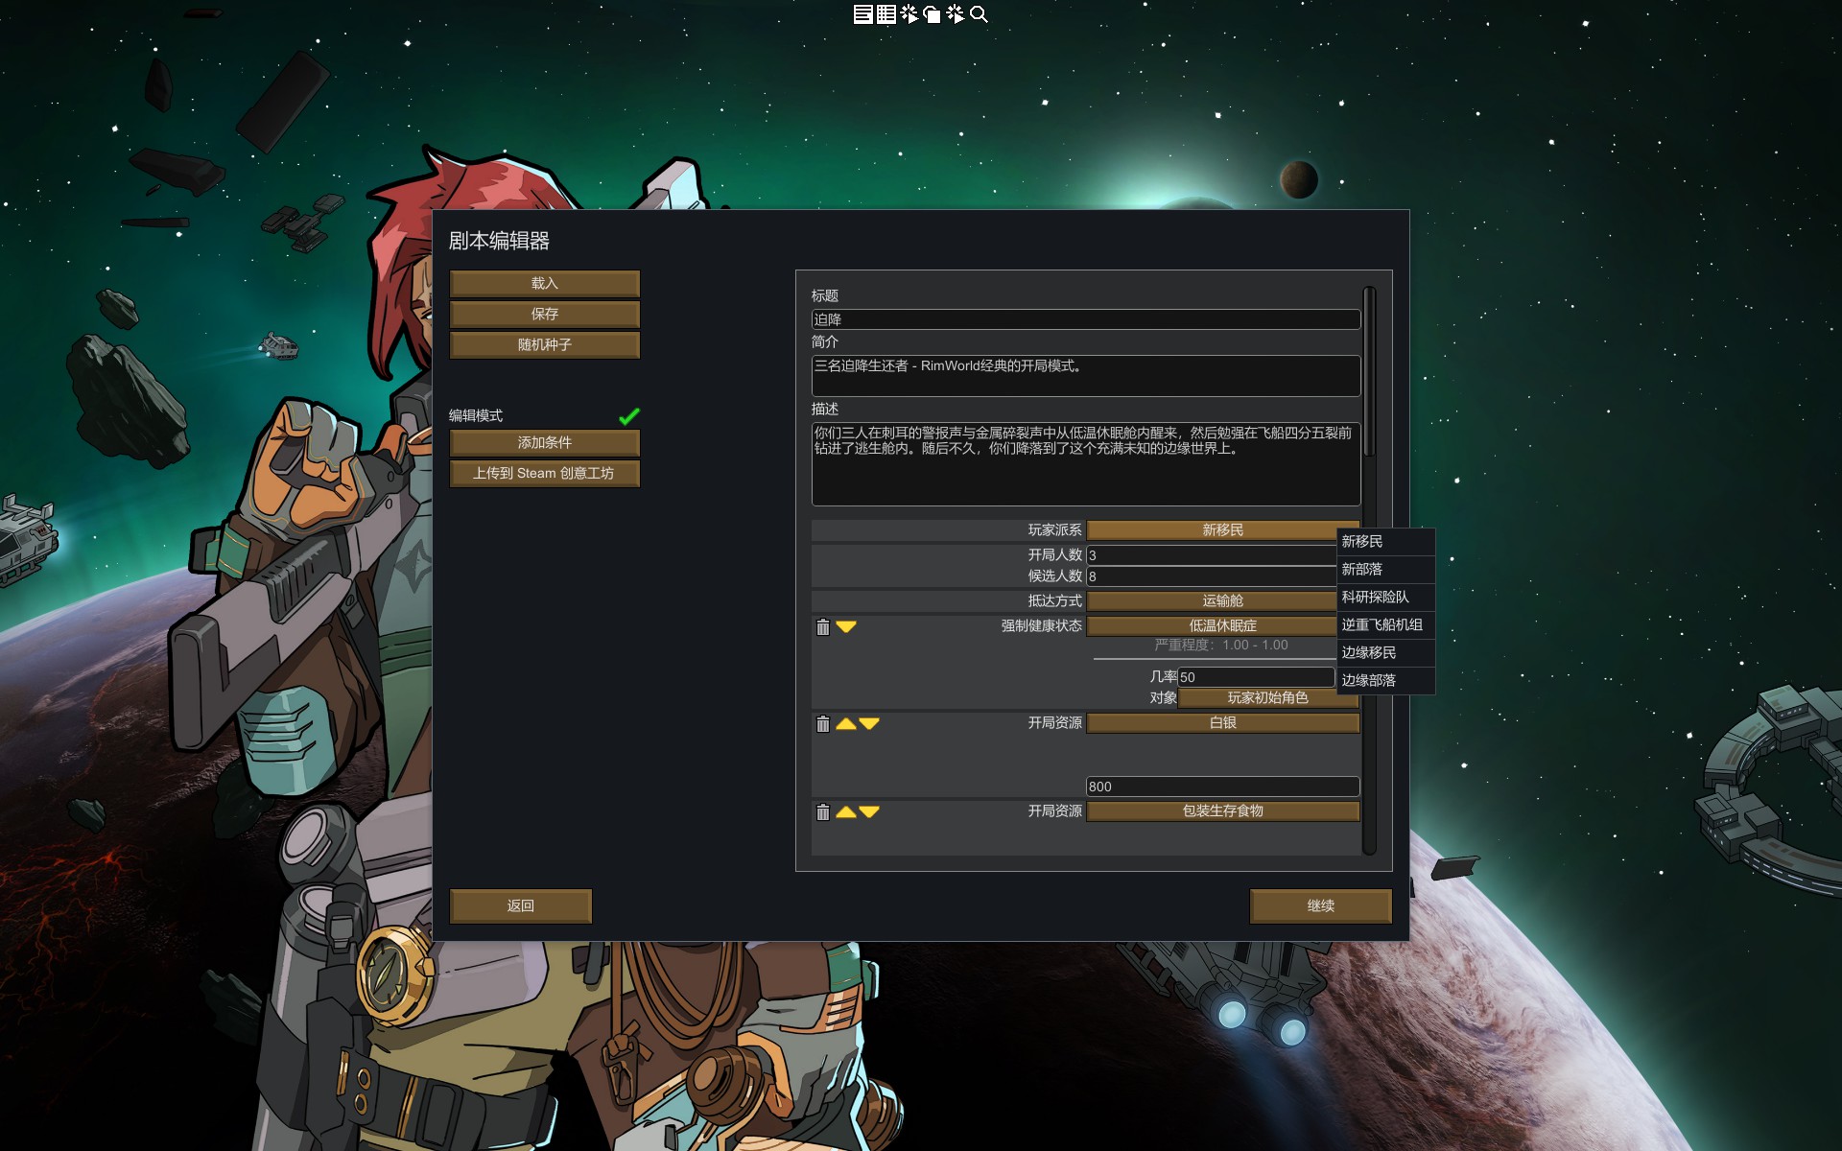Select 逆重飞船机组 in the faction popup menu
The height and width of the screenshot is (1151, 1842).
coord(1385,625)
